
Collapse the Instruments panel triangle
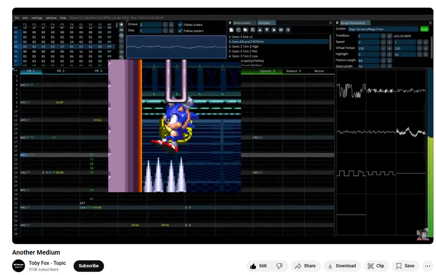point(230,23)
